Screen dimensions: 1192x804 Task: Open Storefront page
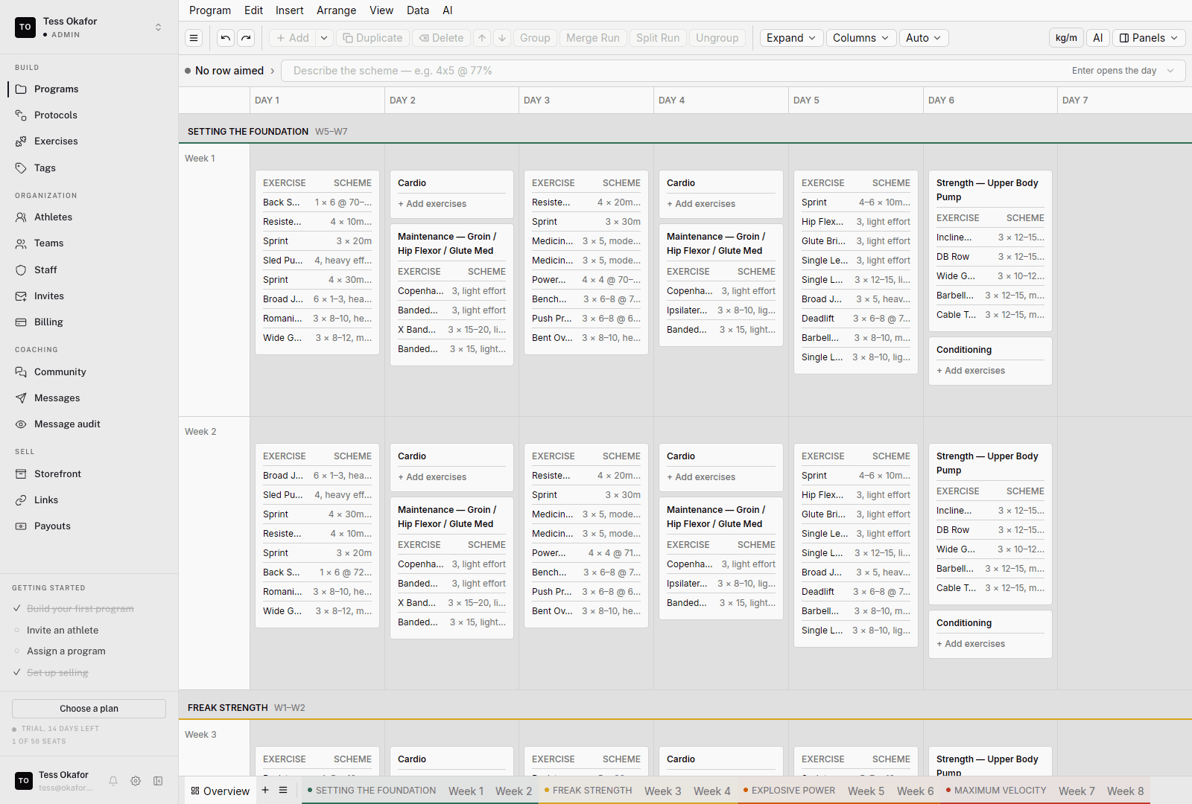click(x=89, y=474)
